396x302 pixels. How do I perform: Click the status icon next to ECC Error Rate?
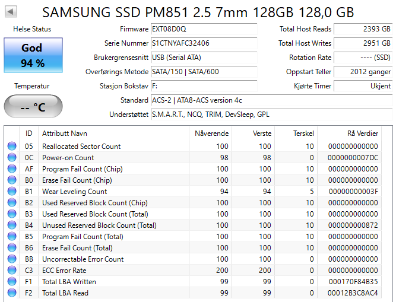tap(12, 271)
